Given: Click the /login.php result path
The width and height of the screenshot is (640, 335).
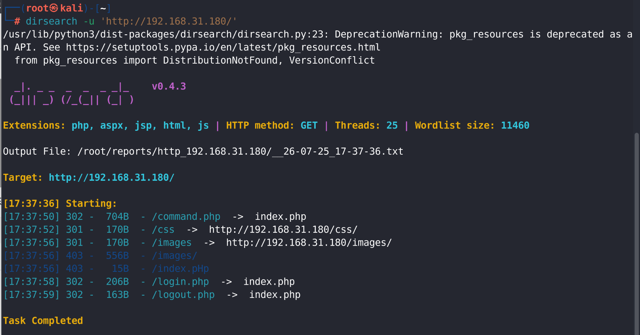Looking at the screenshot, I should [x=180, y=282].
